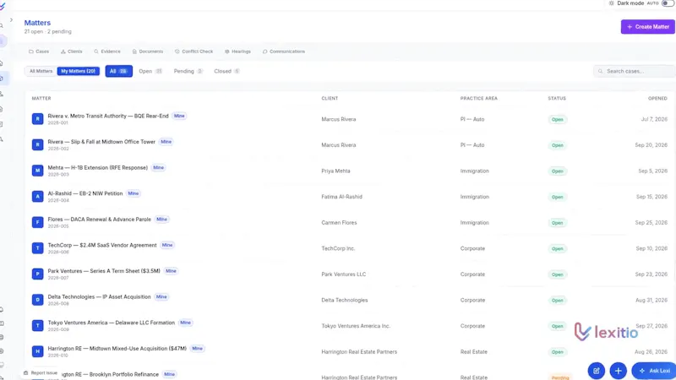Focus the Search cases input field

[x=635, y=71]
